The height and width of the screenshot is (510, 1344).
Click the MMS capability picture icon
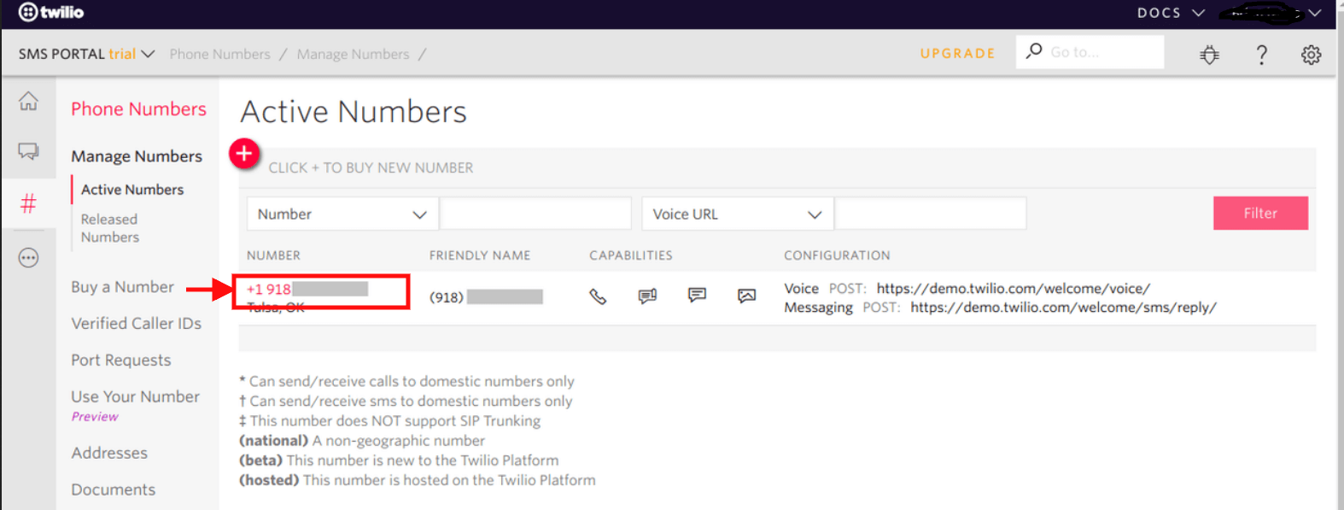pyautogui.click(x=746, y=296)
